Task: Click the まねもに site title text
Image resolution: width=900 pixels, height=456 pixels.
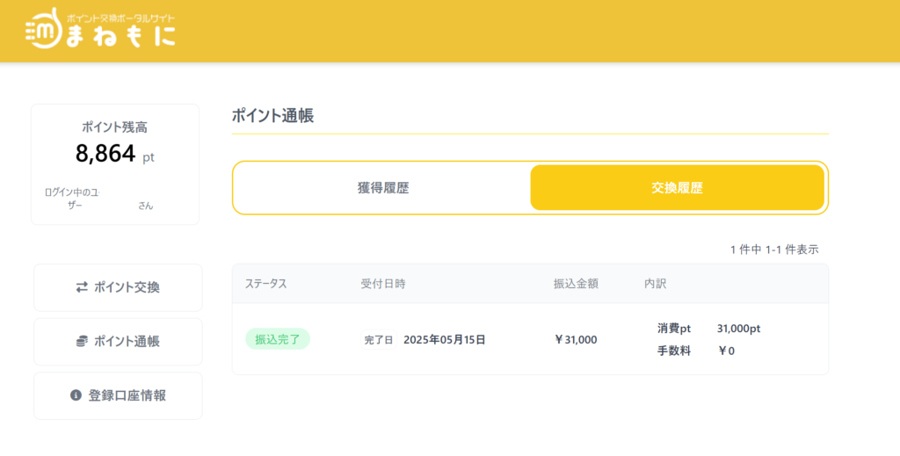Action: 120,35
